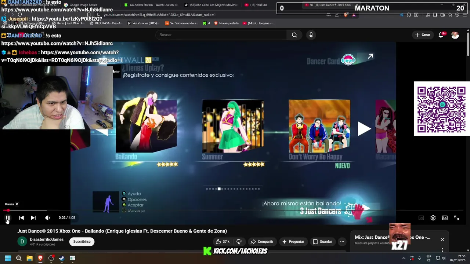The width and height of the screenshot is (470, 264).
Task: Open the Nueva pestaña bookmark
Action: [226, 23]
